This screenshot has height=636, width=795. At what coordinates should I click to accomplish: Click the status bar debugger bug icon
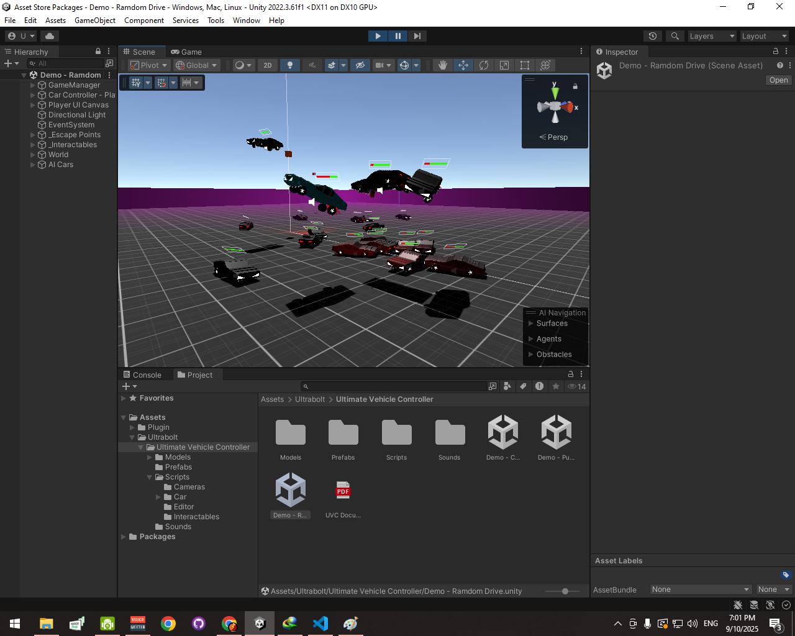click(x=738, y=605)
